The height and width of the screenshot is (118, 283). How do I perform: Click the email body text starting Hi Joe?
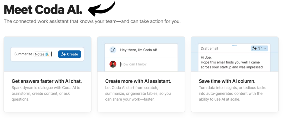tap(232, 62)
